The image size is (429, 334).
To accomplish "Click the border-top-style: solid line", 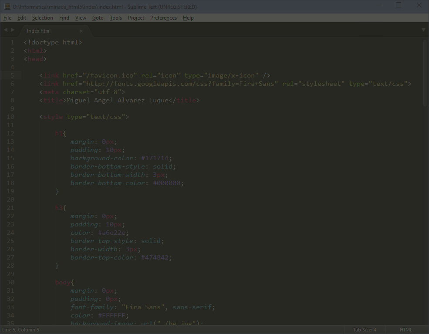I will pos(117,241).
